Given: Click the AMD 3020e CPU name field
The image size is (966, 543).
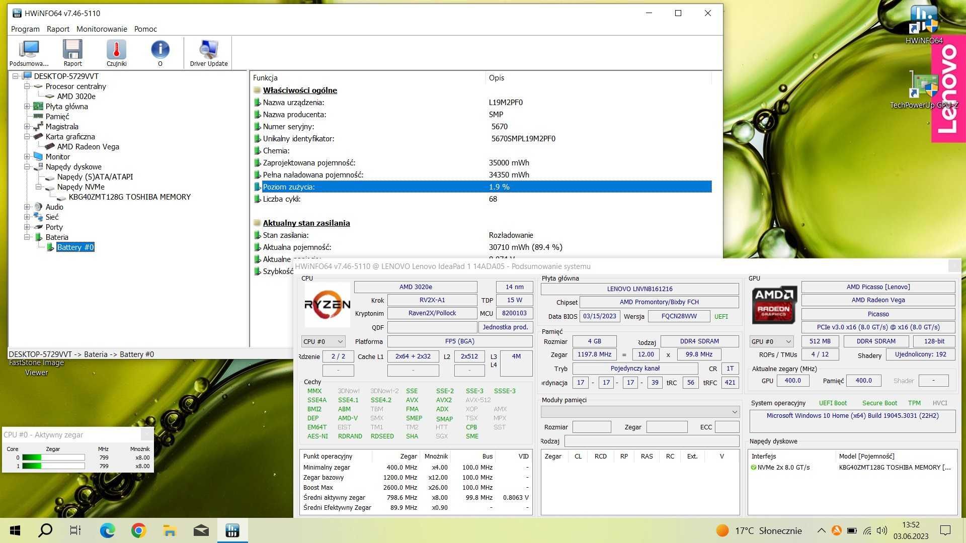Looking at the screenshot, I should tap(416, 287).
